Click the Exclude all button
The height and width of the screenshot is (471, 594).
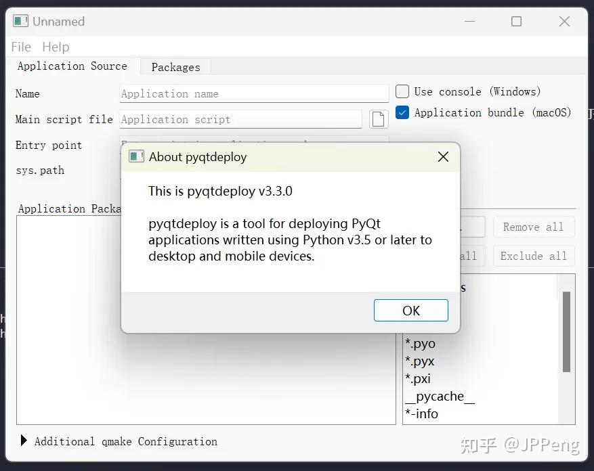(x=534, y=256)
